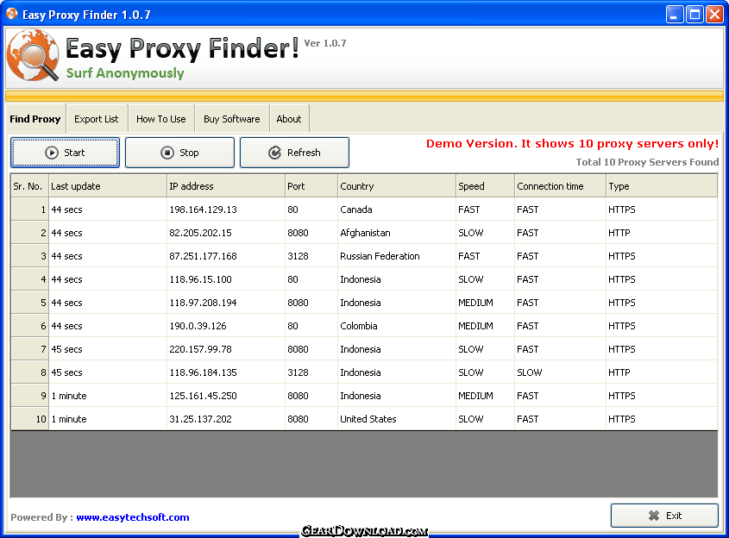Screen dimensions: 729x538
Task: Sort by the Connection time column header
Action: click(560, 186)
